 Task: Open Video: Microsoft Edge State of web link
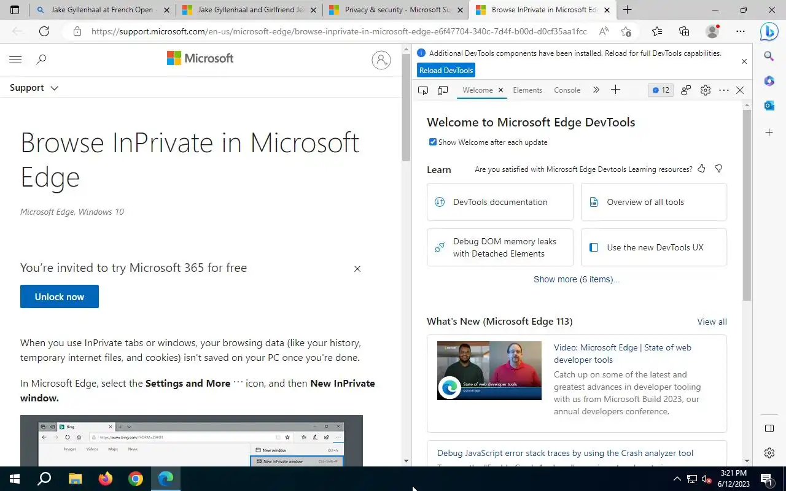[623, 354]
